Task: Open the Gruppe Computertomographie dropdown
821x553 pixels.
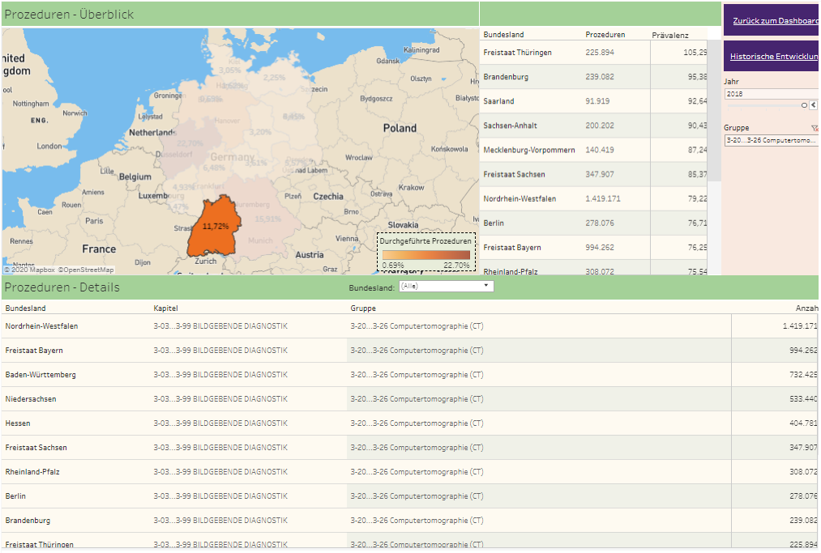Action: [770, 140]
